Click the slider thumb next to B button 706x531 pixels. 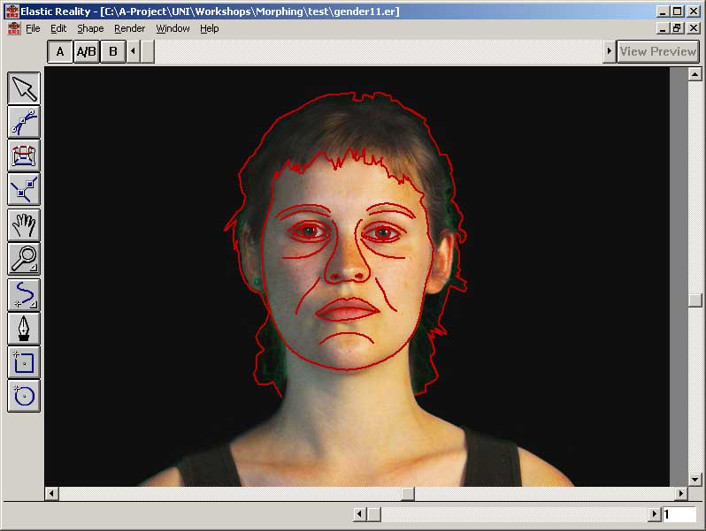point(147,51)
